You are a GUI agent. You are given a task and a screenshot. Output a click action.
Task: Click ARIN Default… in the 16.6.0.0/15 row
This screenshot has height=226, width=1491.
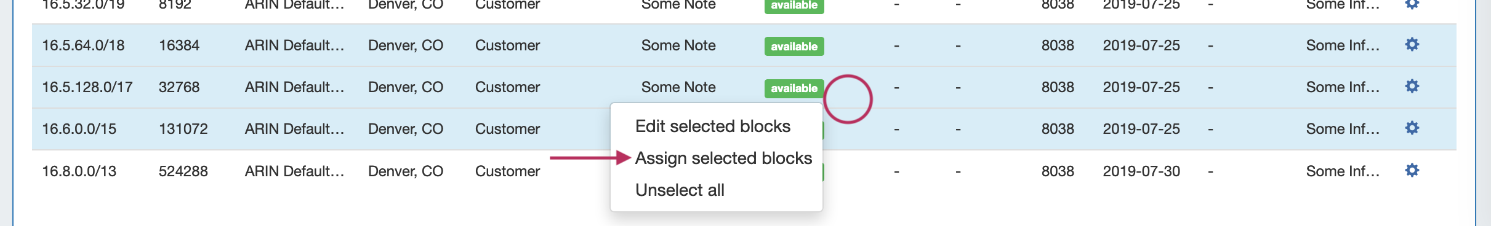[294, 129]
